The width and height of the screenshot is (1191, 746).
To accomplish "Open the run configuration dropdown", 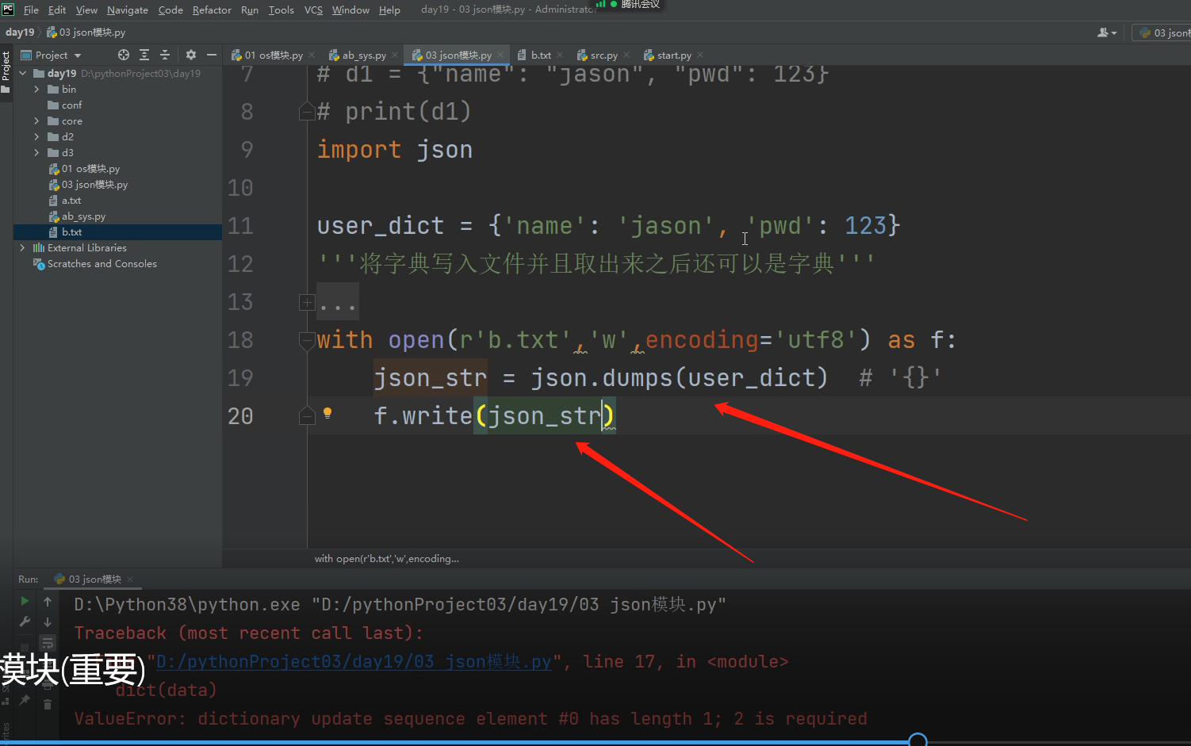I will (1164, 33).
